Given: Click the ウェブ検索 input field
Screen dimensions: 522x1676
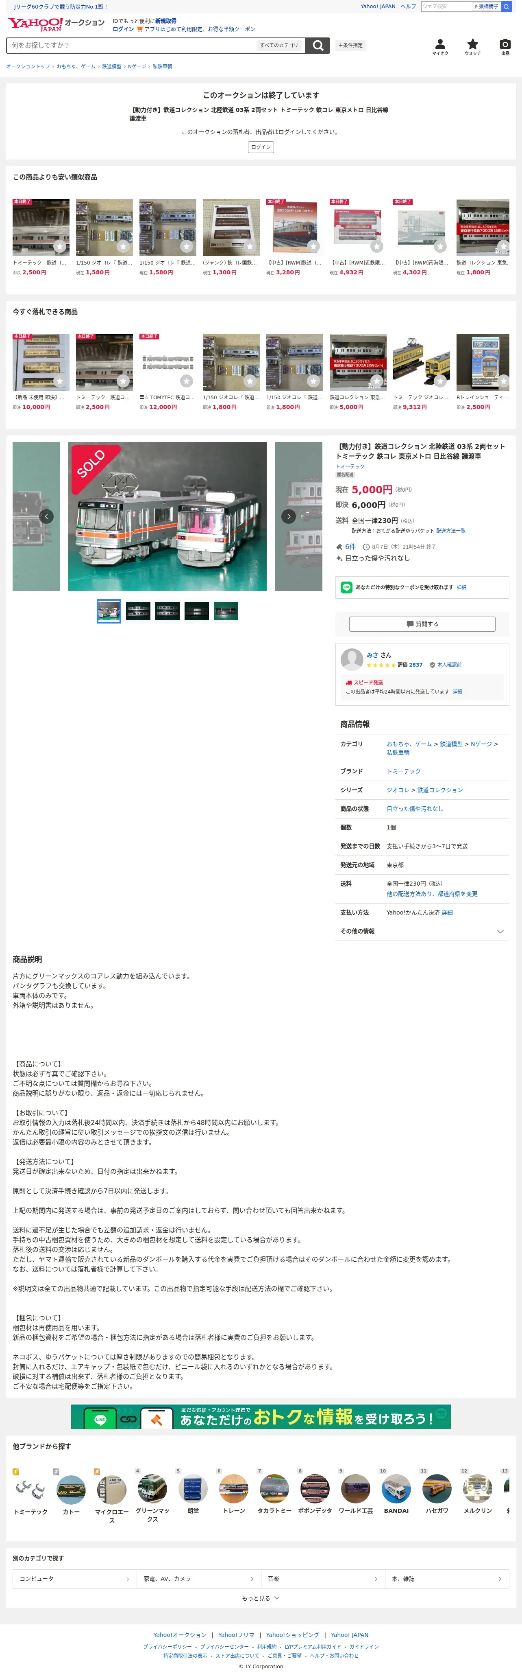Looking at the screenshot, I should pyautogui.click(x=446, y=7).
